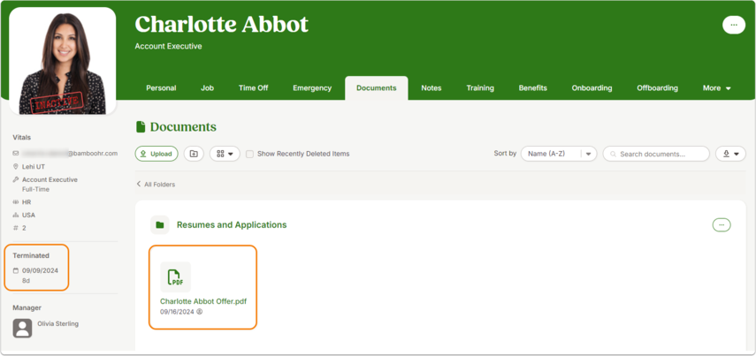Click the Resumes and Applications folder name
756x356 pixels.
232,225
